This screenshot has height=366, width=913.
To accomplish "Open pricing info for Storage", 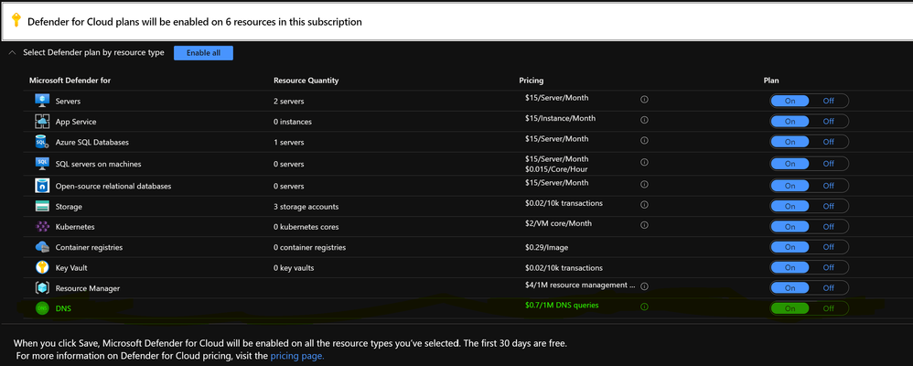I will click(644, 205).
